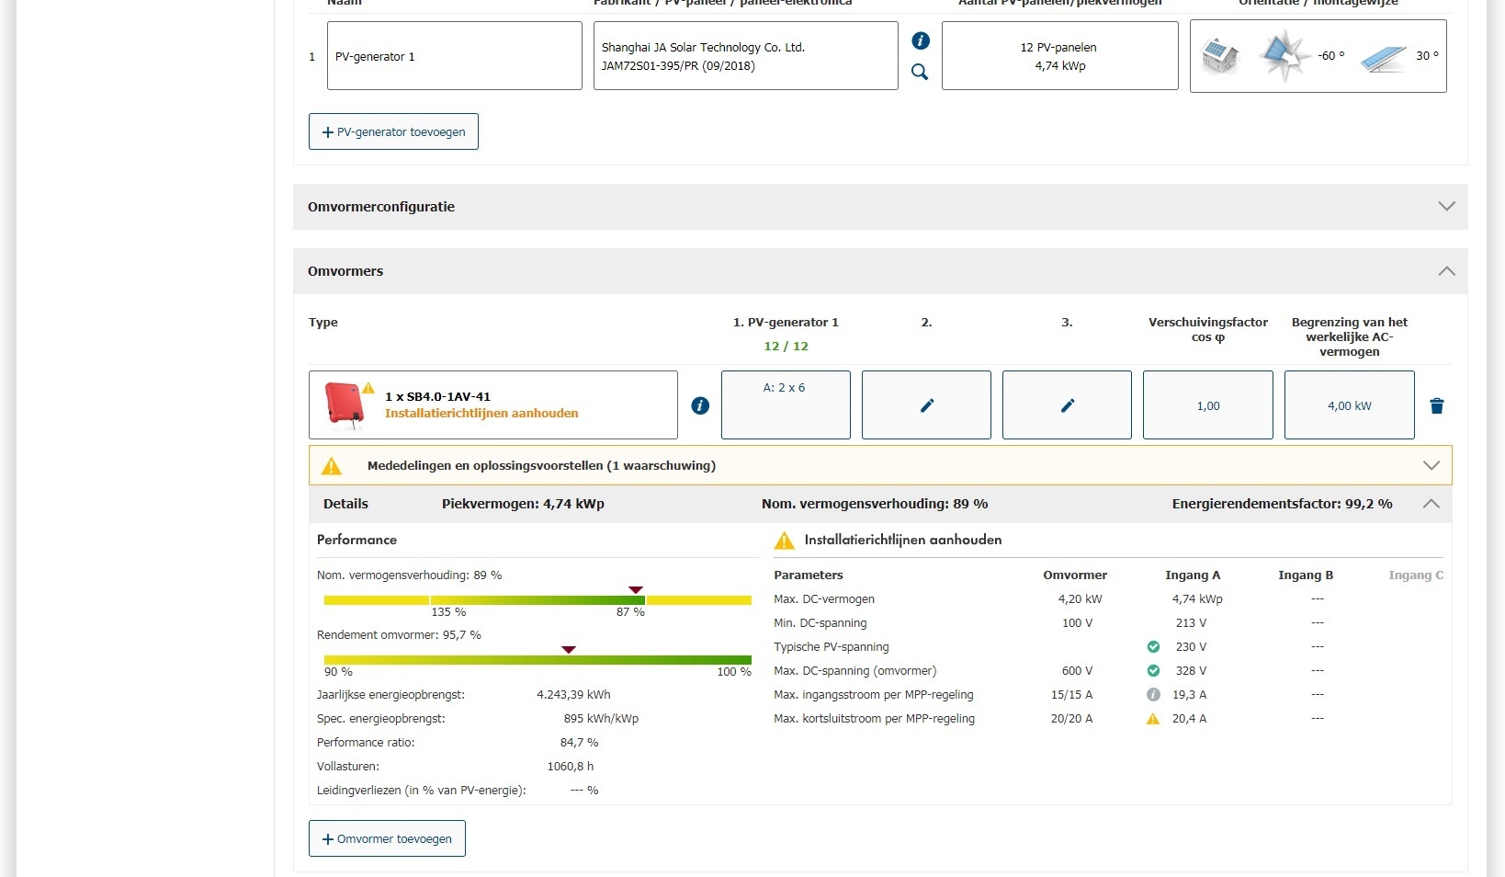Click the cos φ value 1,00 box

[1208, 405]
